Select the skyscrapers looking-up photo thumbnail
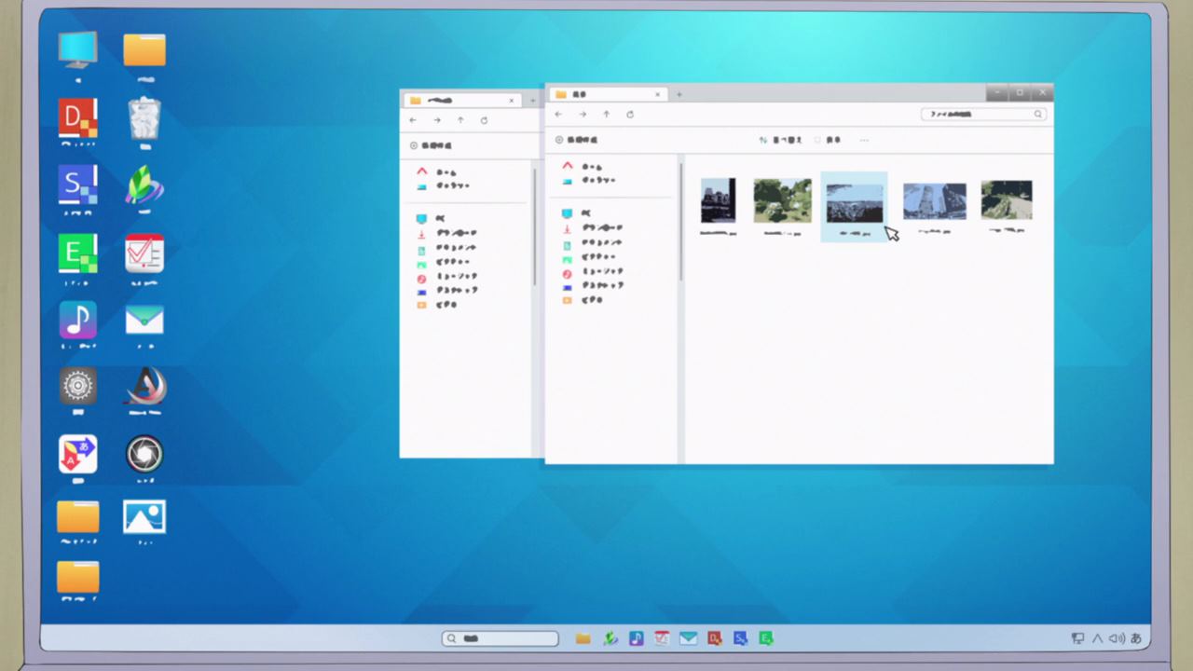The image size is (1193, 671). (934, 200)
